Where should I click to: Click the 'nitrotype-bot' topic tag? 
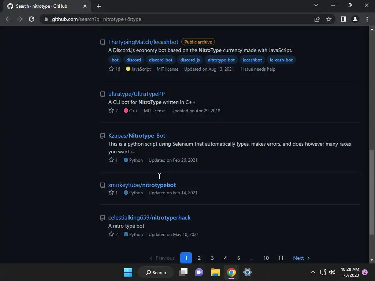click(x=221, y=60)
